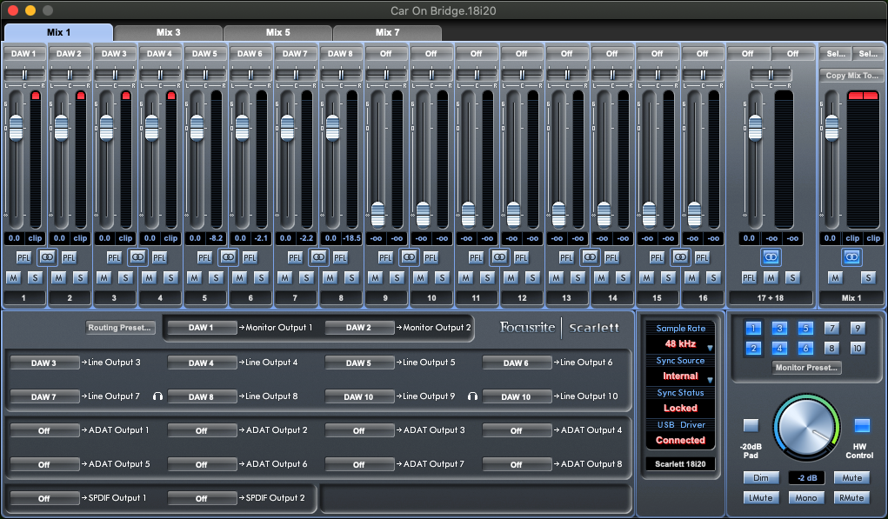The width and height of the screenshot is (888, 519).
Task: Enable PFL on channel 1
Action: [x=24, y=257]
